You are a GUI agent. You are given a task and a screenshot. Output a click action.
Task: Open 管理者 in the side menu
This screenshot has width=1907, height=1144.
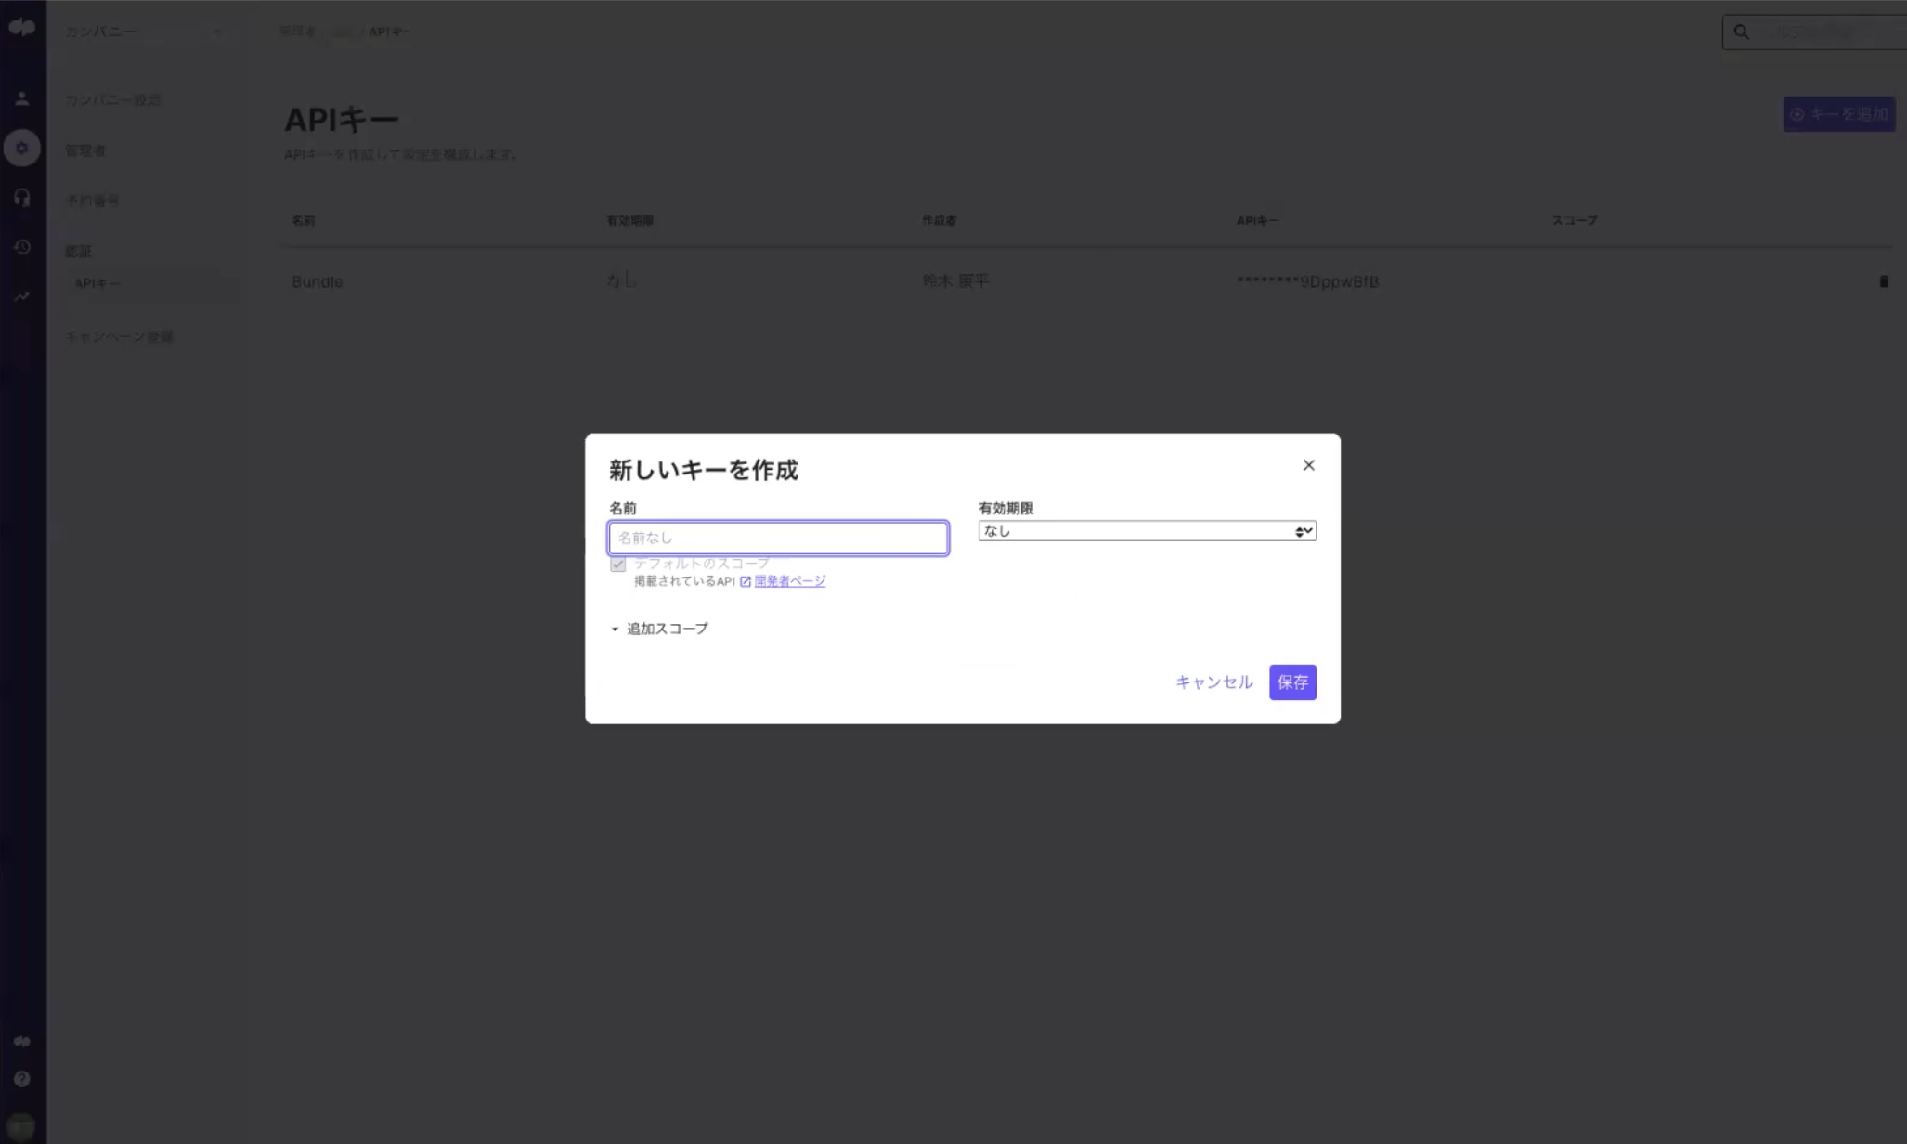tap(85, 150)
